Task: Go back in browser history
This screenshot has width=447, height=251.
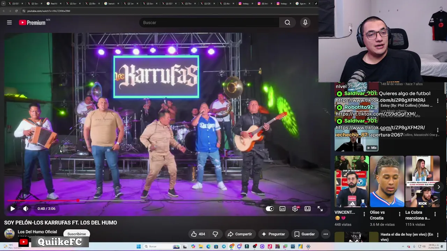Action: click(x=3, y=11)
